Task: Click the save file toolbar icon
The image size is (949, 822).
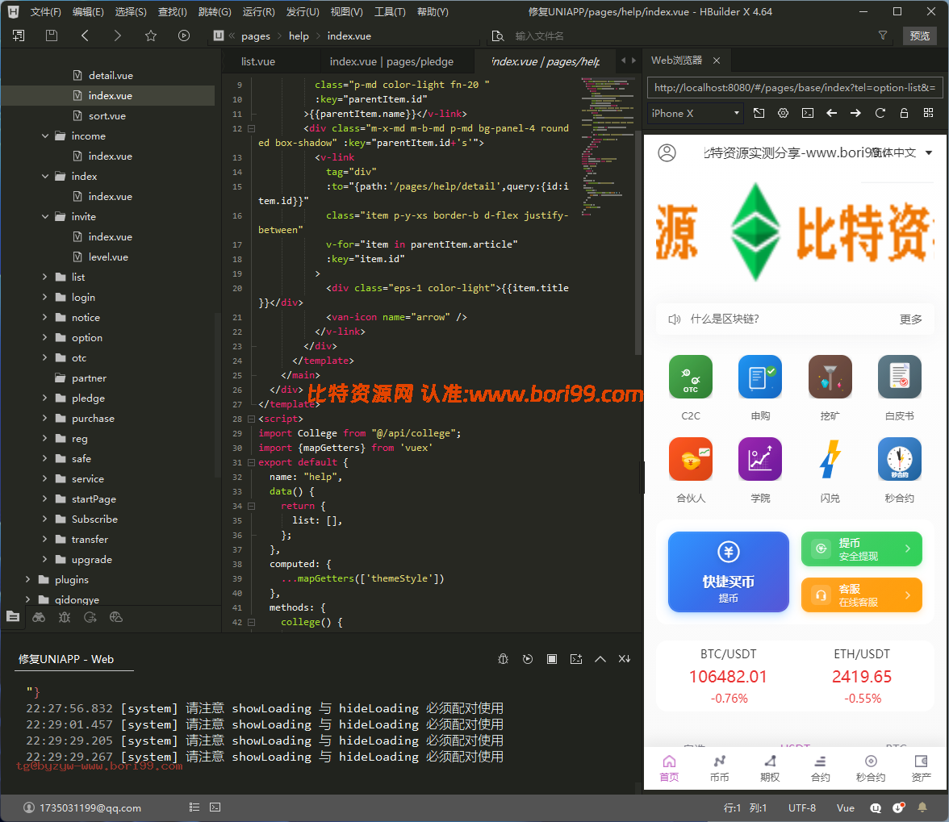Action: (x=52, y=35)
